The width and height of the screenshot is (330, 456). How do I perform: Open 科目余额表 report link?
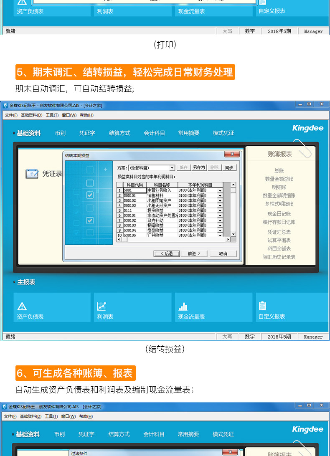[279, 248]
